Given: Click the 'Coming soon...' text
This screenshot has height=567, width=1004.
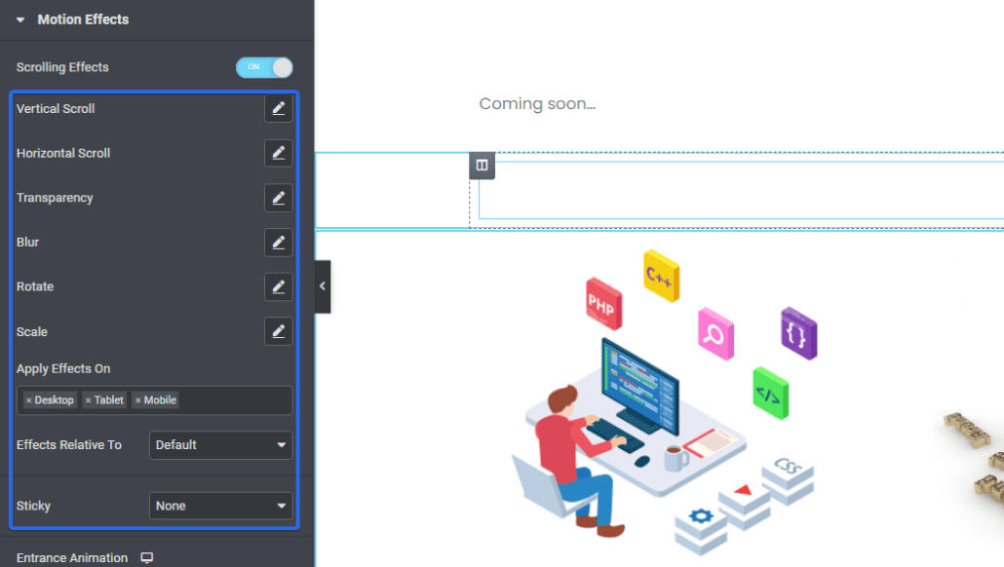Looking at the screenshot, I should (537, 103).
